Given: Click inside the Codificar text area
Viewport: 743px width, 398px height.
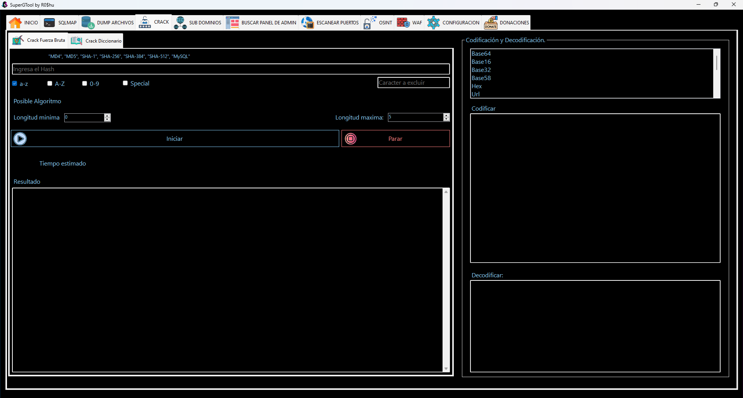Looking at the screenshot, I should [595, 188].
